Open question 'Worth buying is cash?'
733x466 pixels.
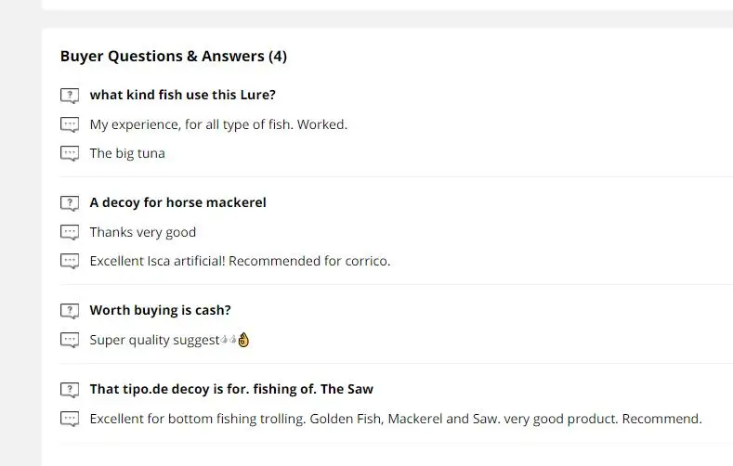point(160,310)
